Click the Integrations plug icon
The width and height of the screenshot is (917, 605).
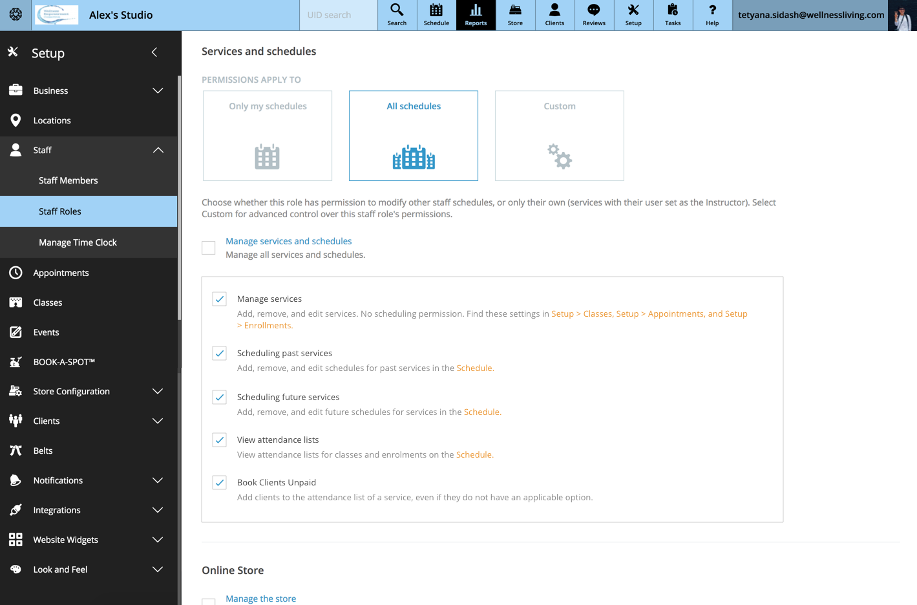click(16, 510)
